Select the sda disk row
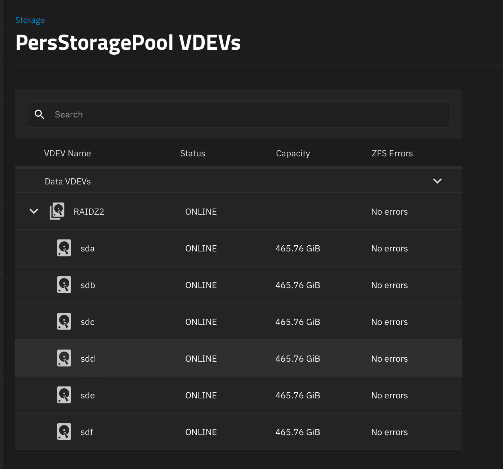 [88, 249]
